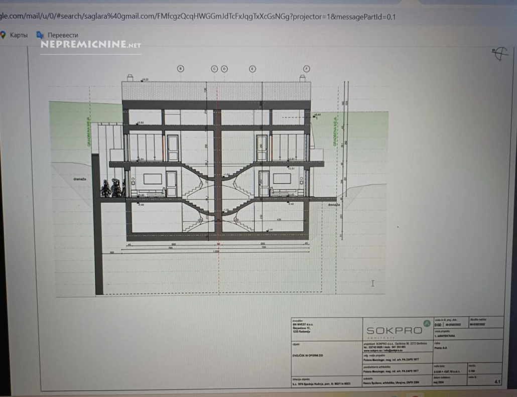
Task: Click the NEPREMICNINE.net watermark
Action: (90, 45)
